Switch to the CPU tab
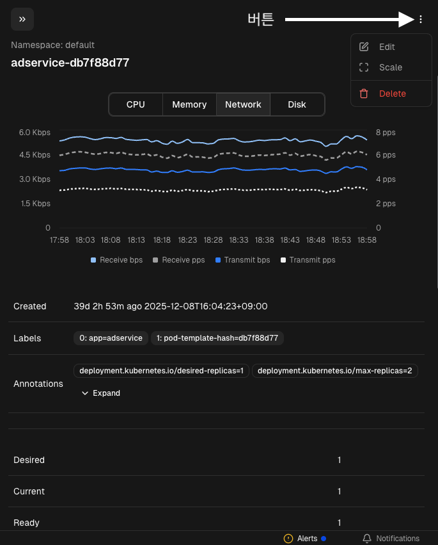438x545 pixels. 136,104
